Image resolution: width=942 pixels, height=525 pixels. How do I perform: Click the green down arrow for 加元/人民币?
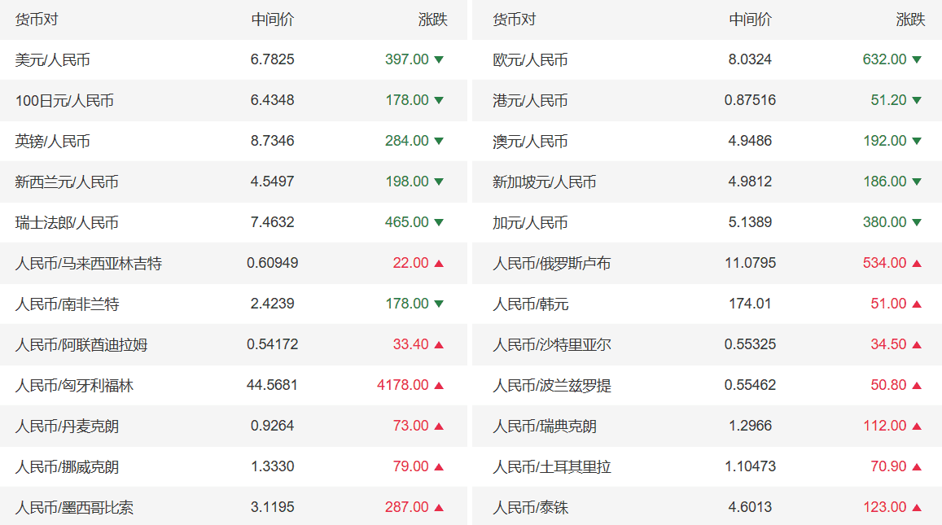pos(917,222)
